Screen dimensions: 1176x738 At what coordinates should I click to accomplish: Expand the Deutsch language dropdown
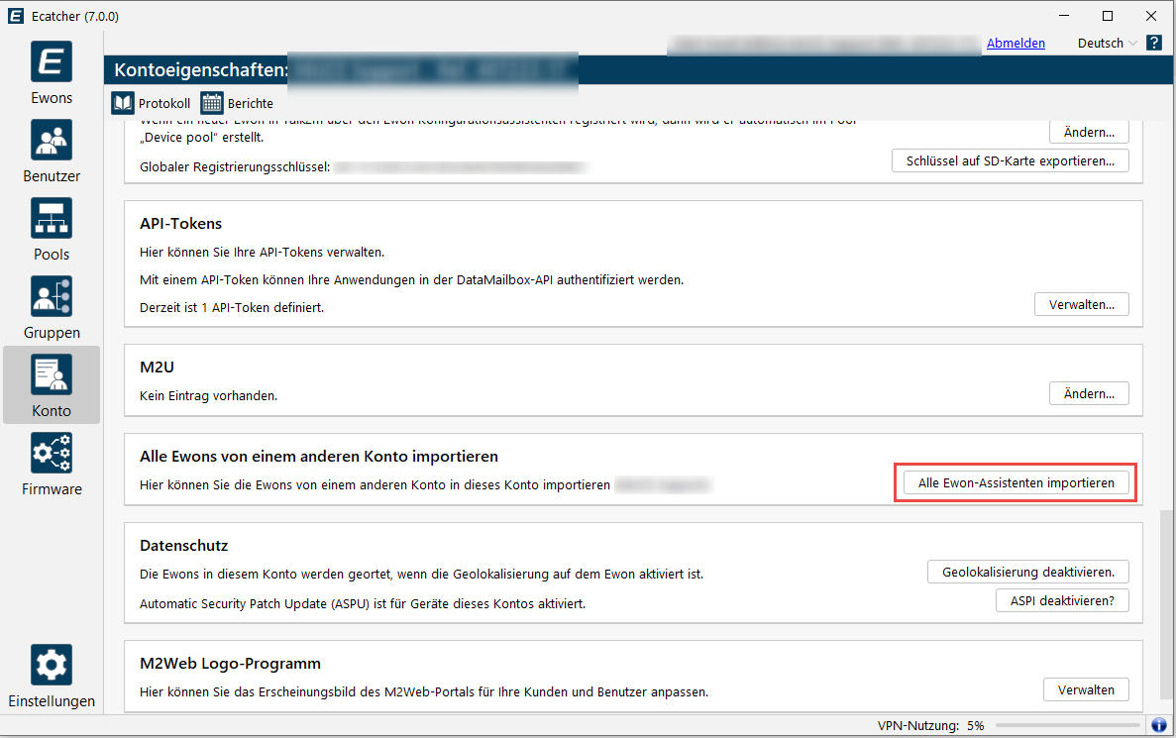click(x=1107, y=44)
